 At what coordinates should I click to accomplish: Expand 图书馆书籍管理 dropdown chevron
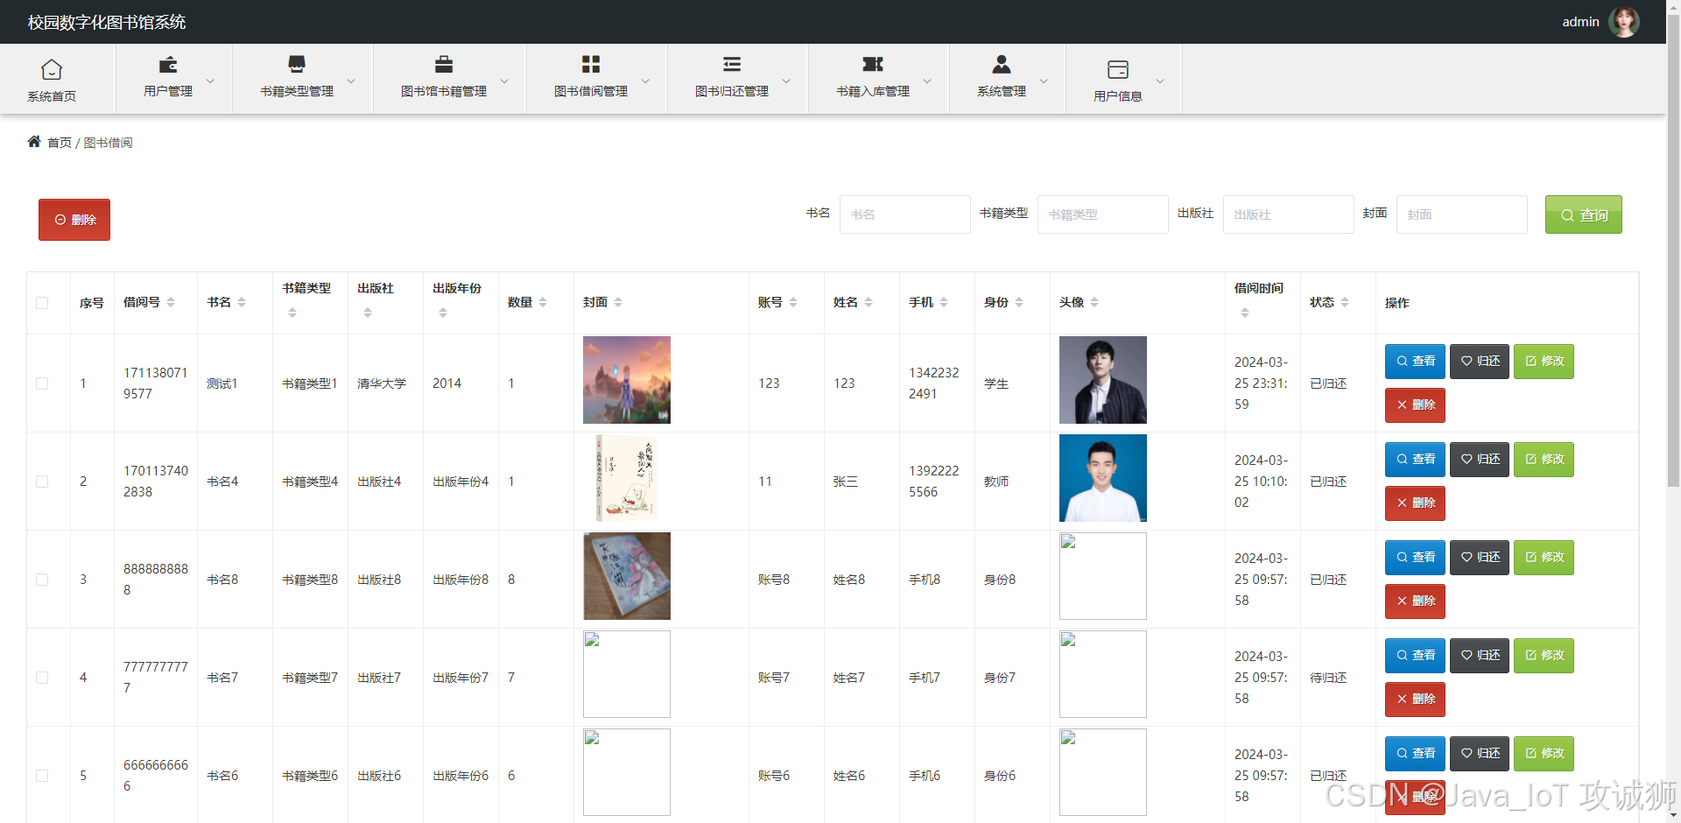504,81
